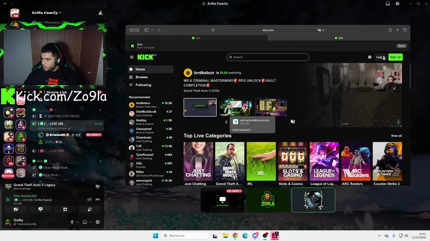Open the Kick hamburger sidebar menu

132,57
